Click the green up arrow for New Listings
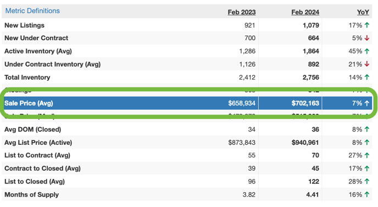 point(367,25)
